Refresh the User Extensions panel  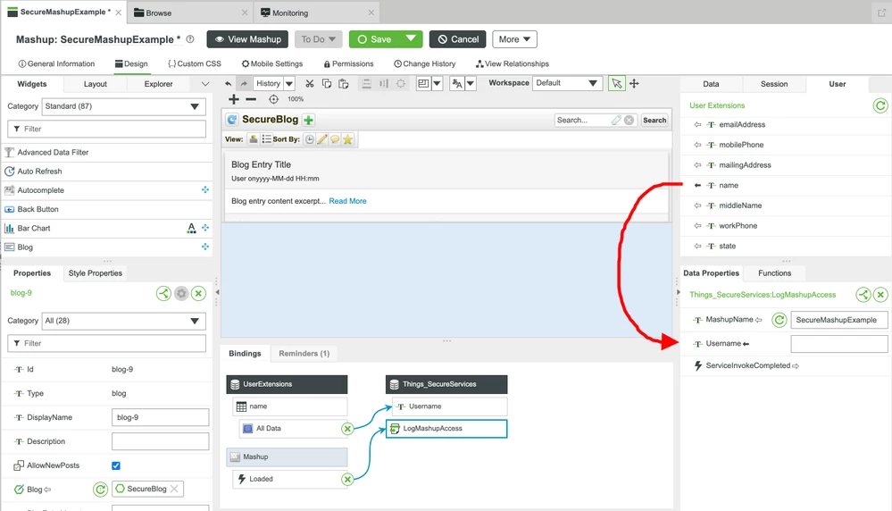point(880,105)
